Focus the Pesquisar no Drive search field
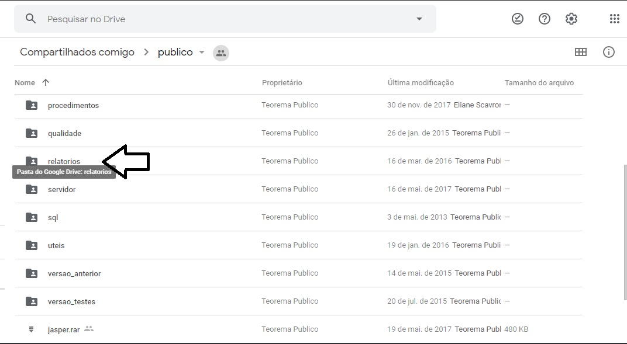The image size is (627, 344). (x=225, y=19)
